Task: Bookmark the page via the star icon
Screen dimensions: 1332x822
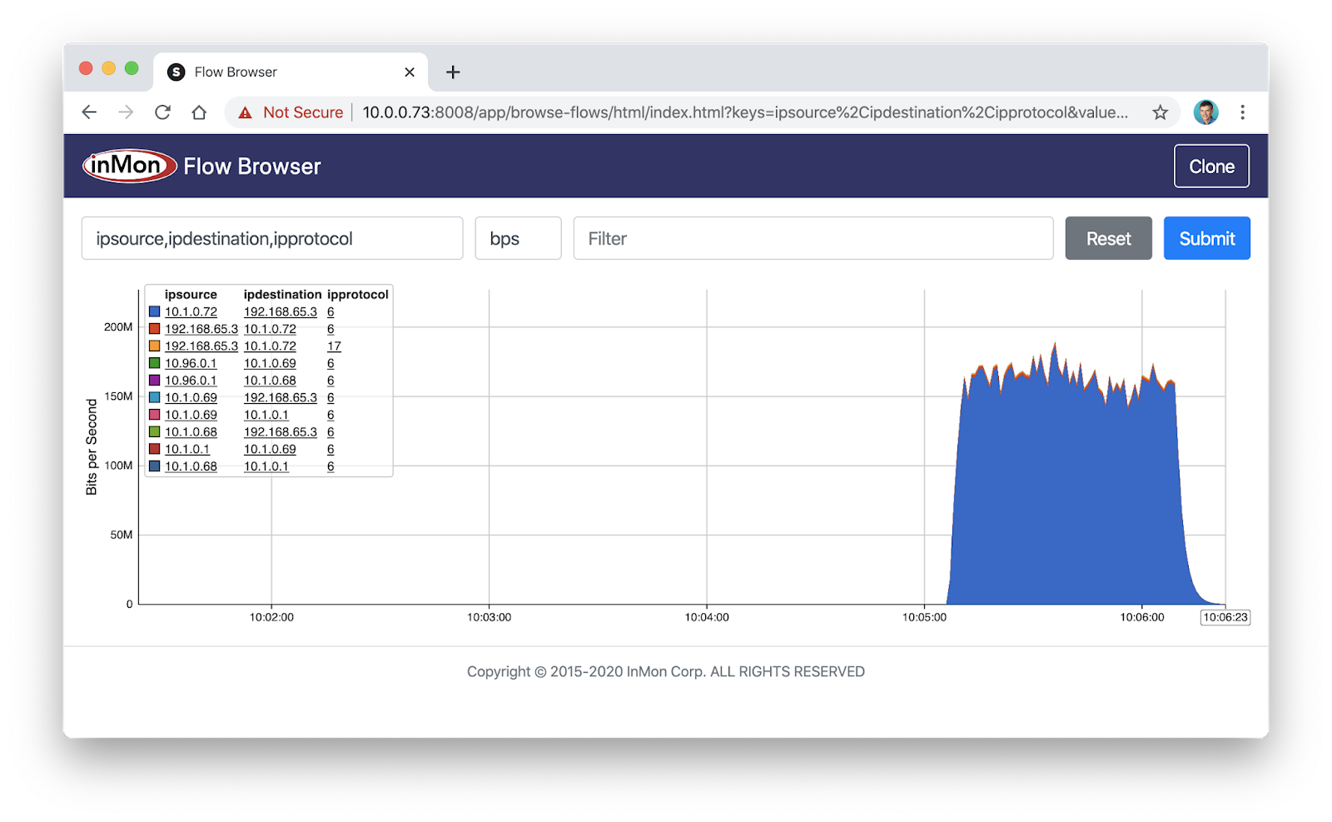Action: click(1160, 112)
